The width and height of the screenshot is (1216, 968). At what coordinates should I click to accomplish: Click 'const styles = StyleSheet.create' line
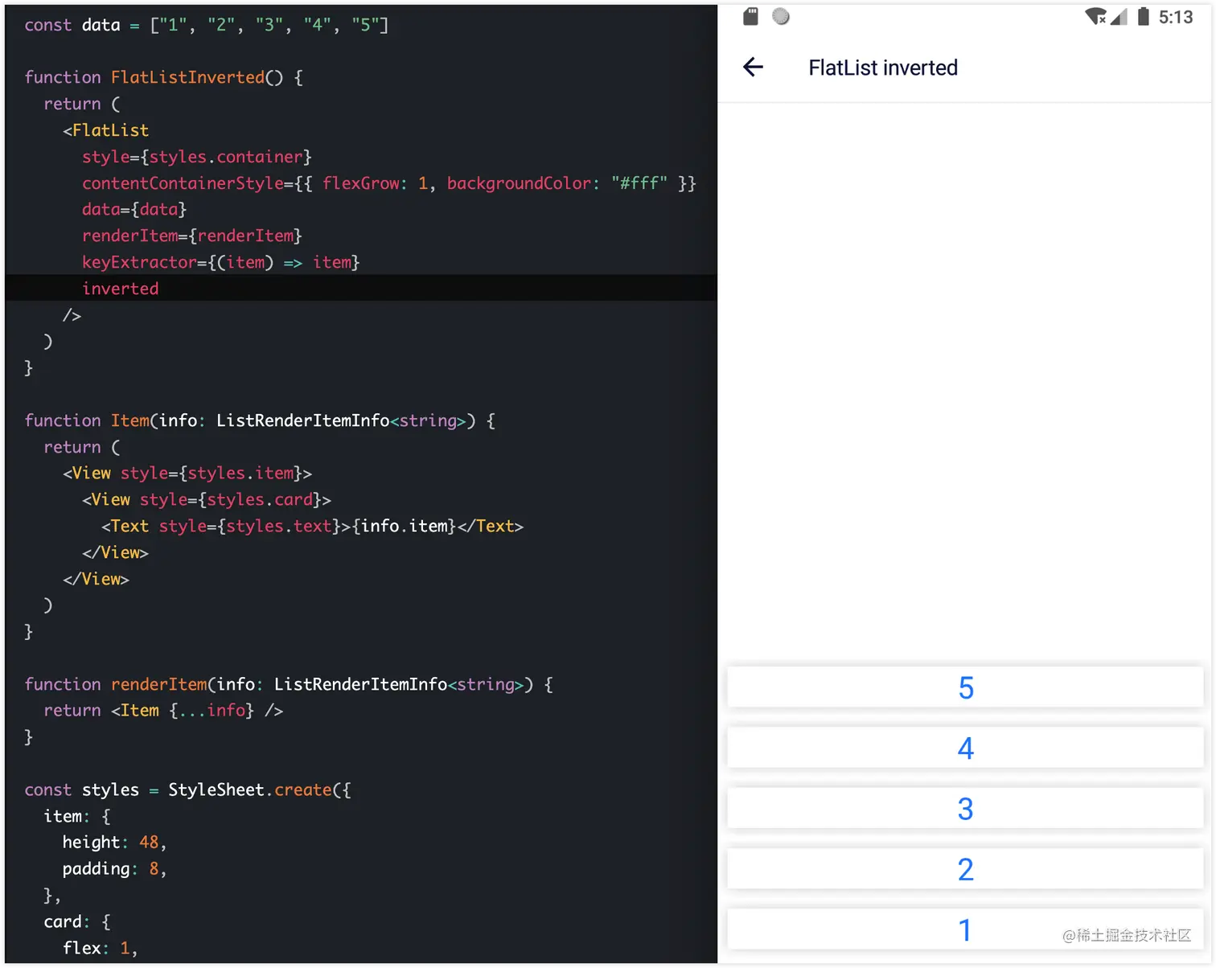(188, 790)
